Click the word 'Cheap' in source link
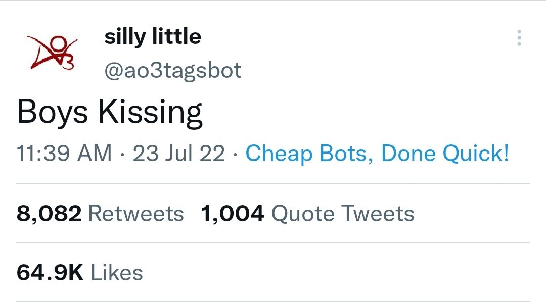546x305 pixels. pyautogui.click(x=279, y=154)
